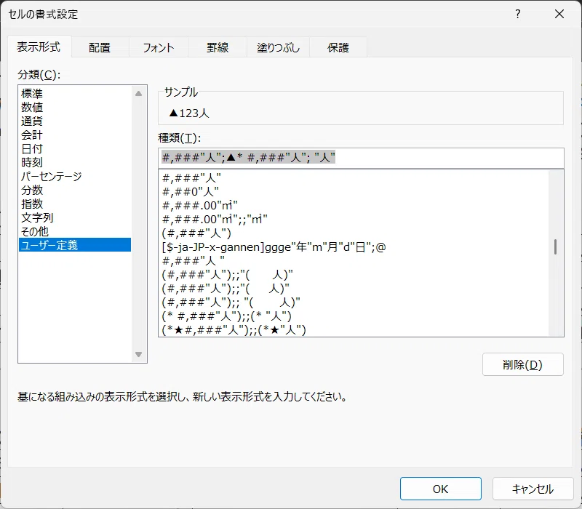Click the category list scroll-down arrow
Screen dimensions: 582x509
(138, 354)
